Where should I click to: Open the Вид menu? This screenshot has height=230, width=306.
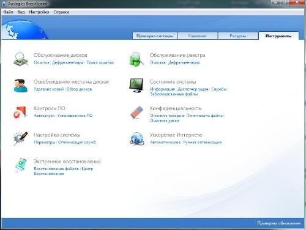(x=21, y=12)
